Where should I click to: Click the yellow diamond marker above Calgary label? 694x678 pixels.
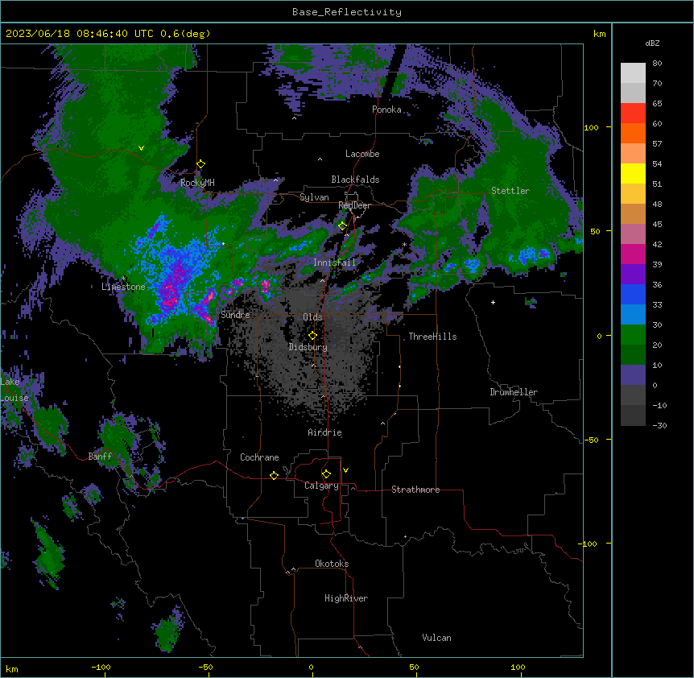coord(326,474)
